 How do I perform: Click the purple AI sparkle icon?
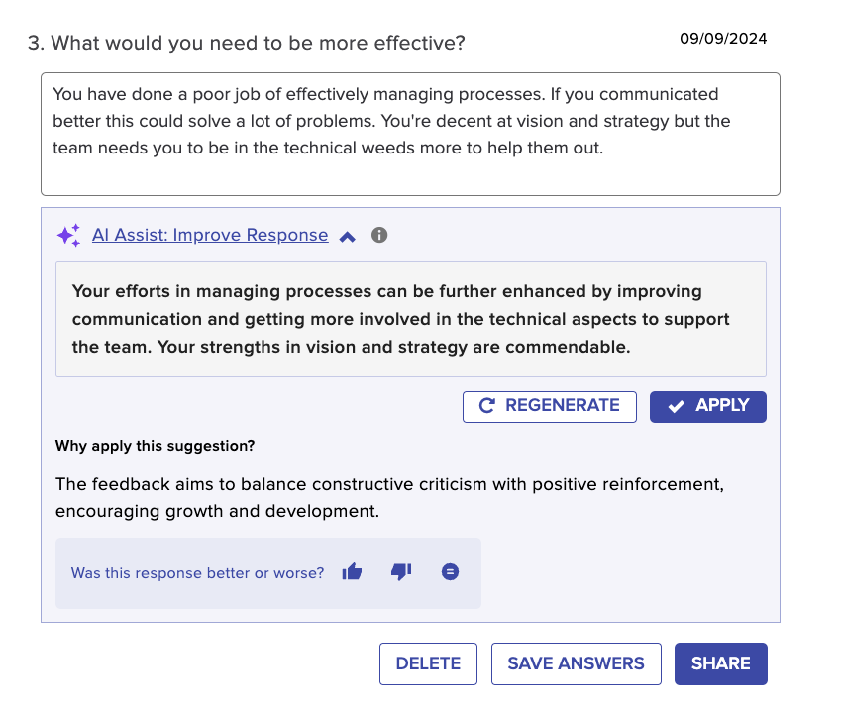[68, 235]
